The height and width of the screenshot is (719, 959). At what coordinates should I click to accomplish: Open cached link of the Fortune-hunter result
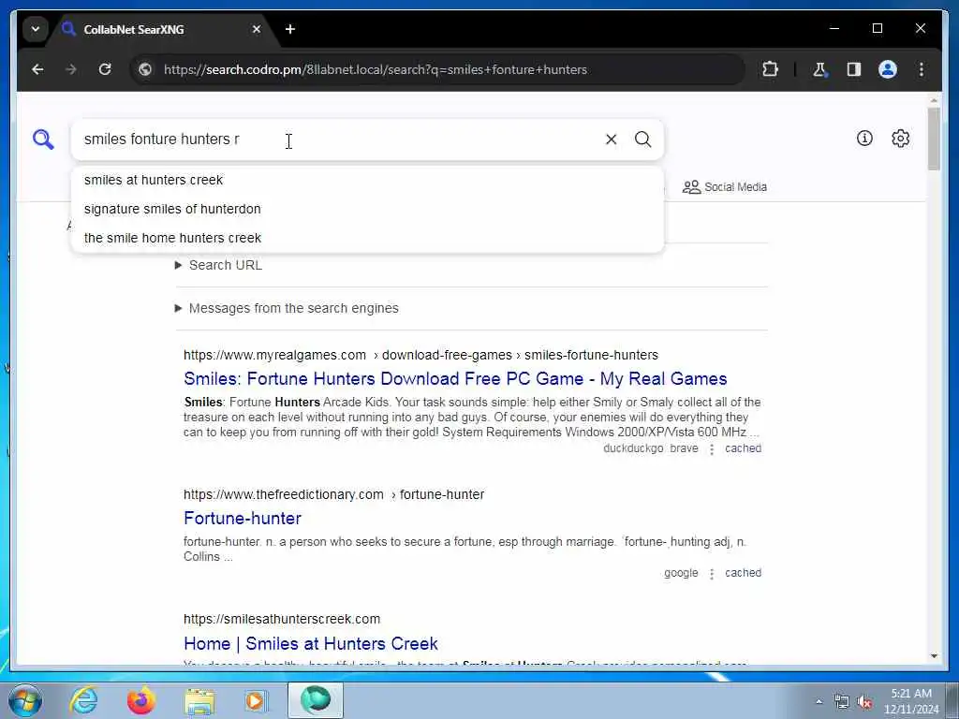click(x=743, y=573)
